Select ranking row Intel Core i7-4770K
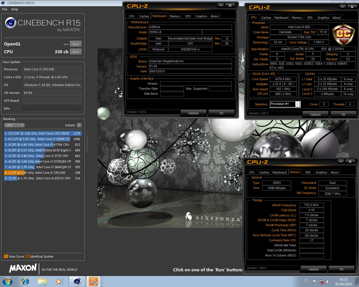The height and width of the screenshot is (287, 359). click(x=42, y=145)
